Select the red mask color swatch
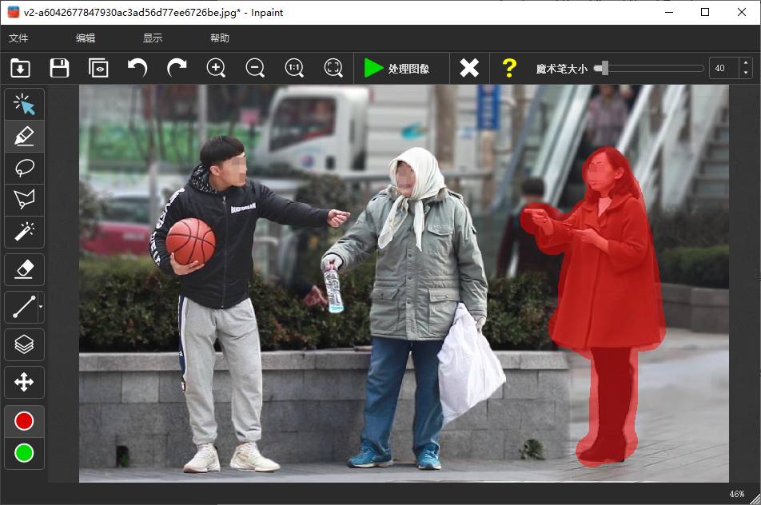Viewport: 761px width, 505px height. 24,421
